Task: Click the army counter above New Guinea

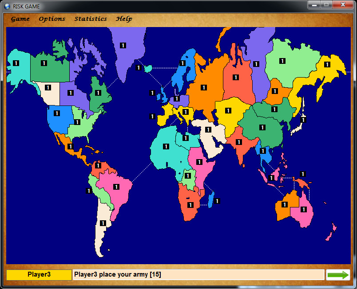Action: pos(302,174)
